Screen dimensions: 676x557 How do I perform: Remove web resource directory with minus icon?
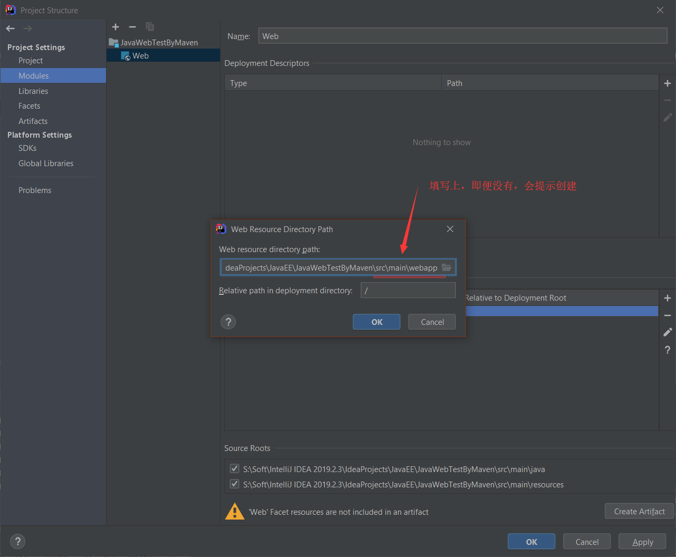point(668,315)
